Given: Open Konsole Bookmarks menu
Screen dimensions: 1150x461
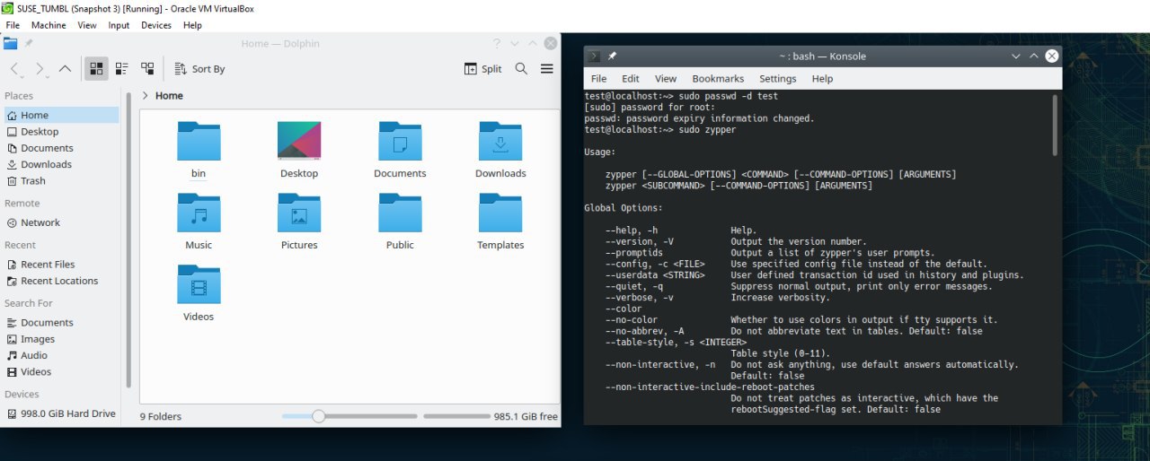Looking at the screenshot, I should coord(718,79).
